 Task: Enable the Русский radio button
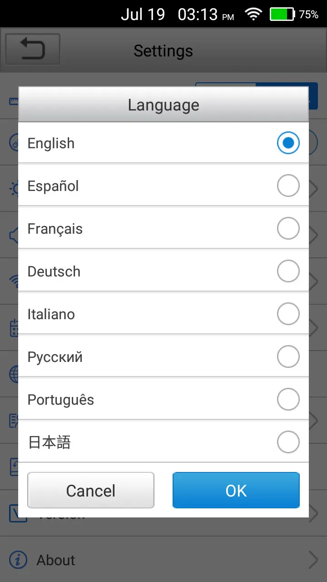coord(288,357)
